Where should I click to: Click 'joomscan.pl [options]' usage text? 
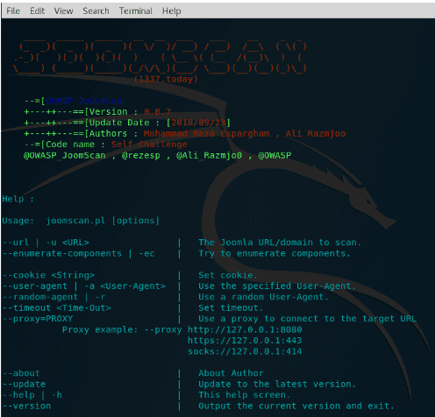click(103, 221)
